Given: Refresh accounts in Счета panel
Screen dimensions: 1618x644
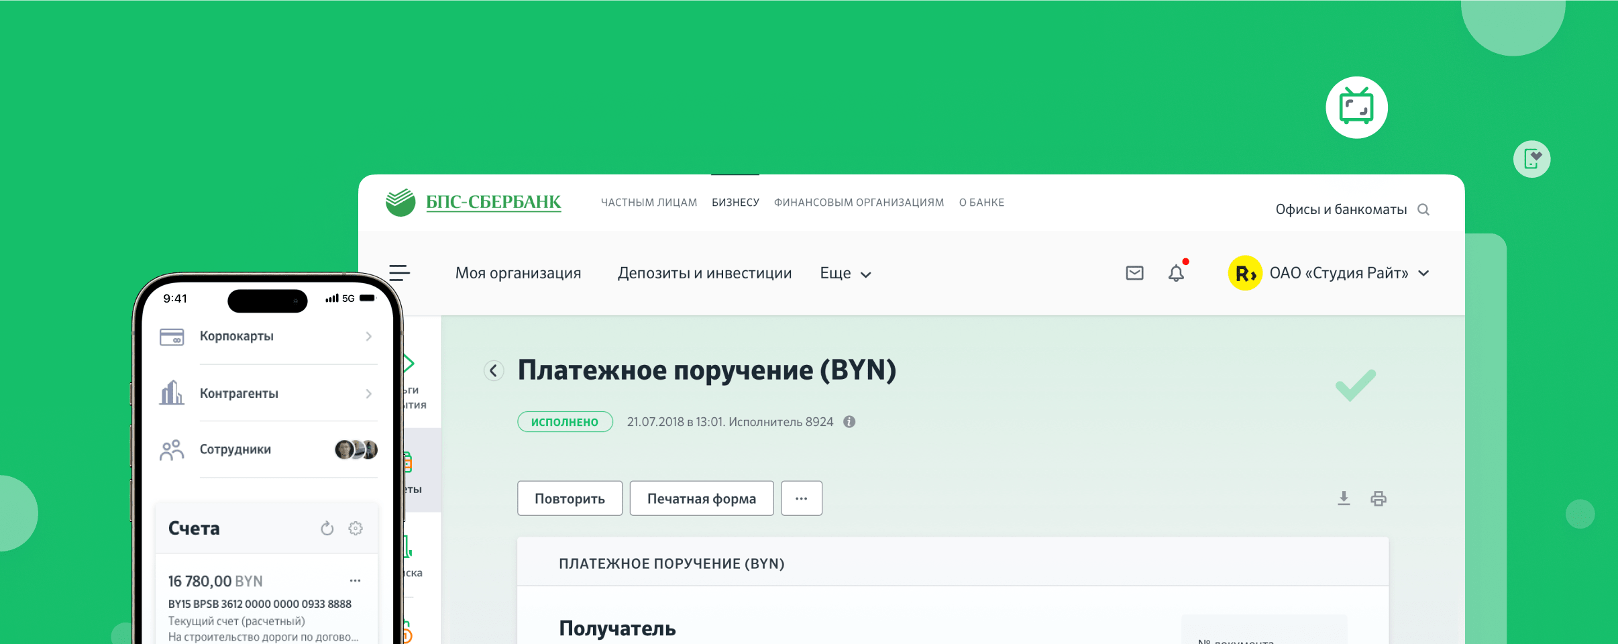Looking at the screenshot, I should coord(327,529).
